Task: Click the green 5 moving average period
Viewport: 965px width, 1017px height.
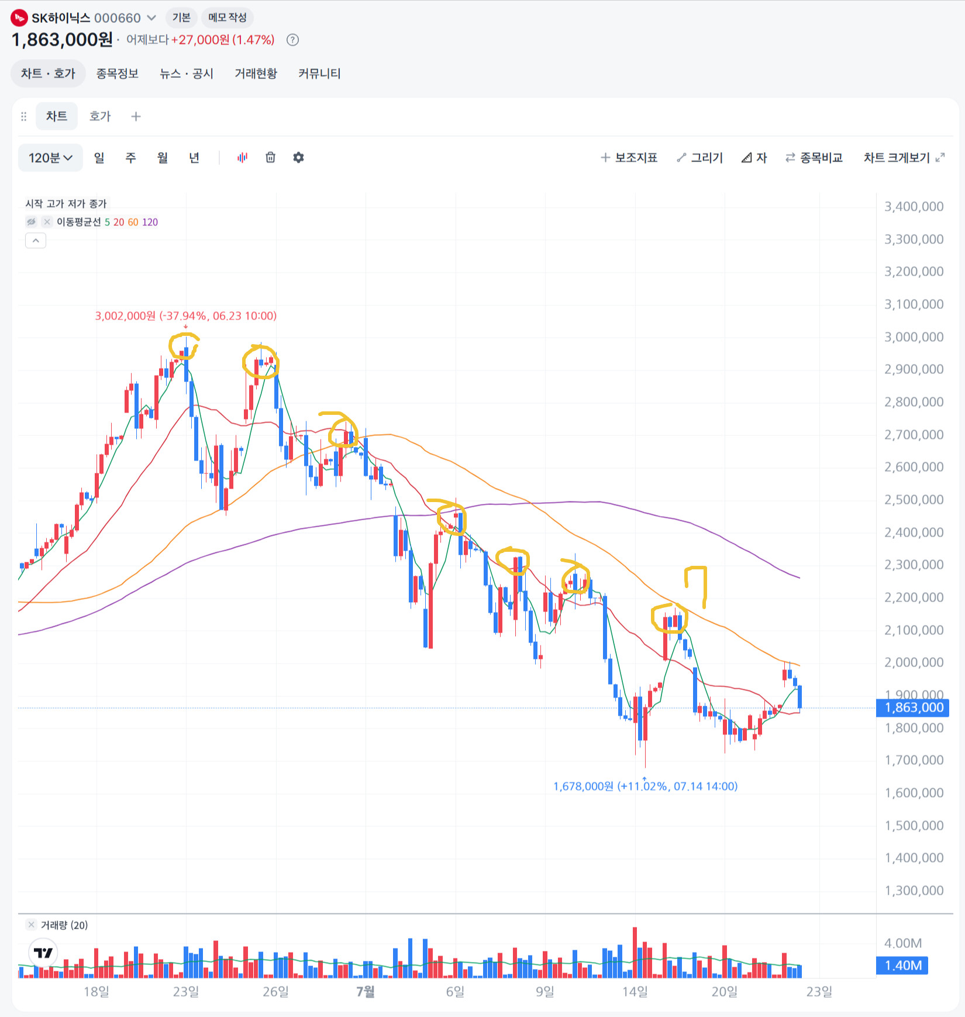Action: click(108, 222)
